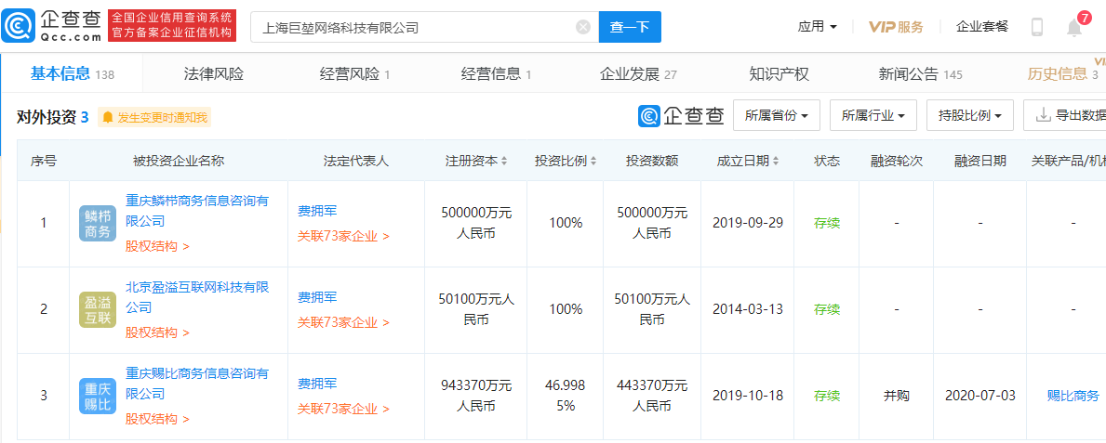Click the 被投资企业名称 column header
This screenshot has height=443, width=1106.
[x=179, y=161]
